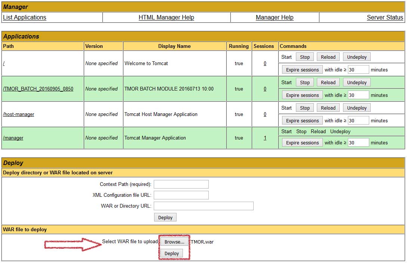Stop the Tomcat Host Manager Application
407x263 pixels.
(x=305, y=108)
